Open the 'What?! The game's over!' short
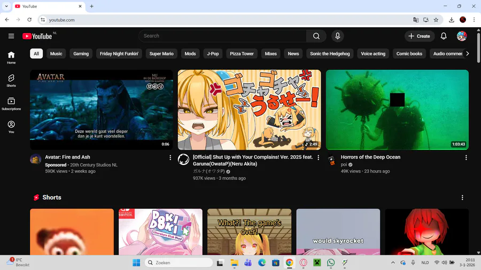The image size is (481, 270). pyautogui.click(x=250, y=232)
